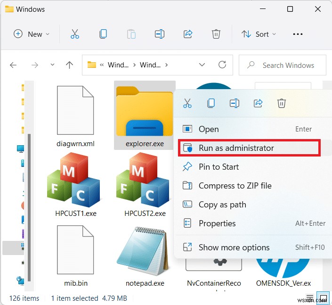Click the first Wind... breadcrumb segment
The height and width of the screenshot is (305, 332).
[x=118, y=65]
